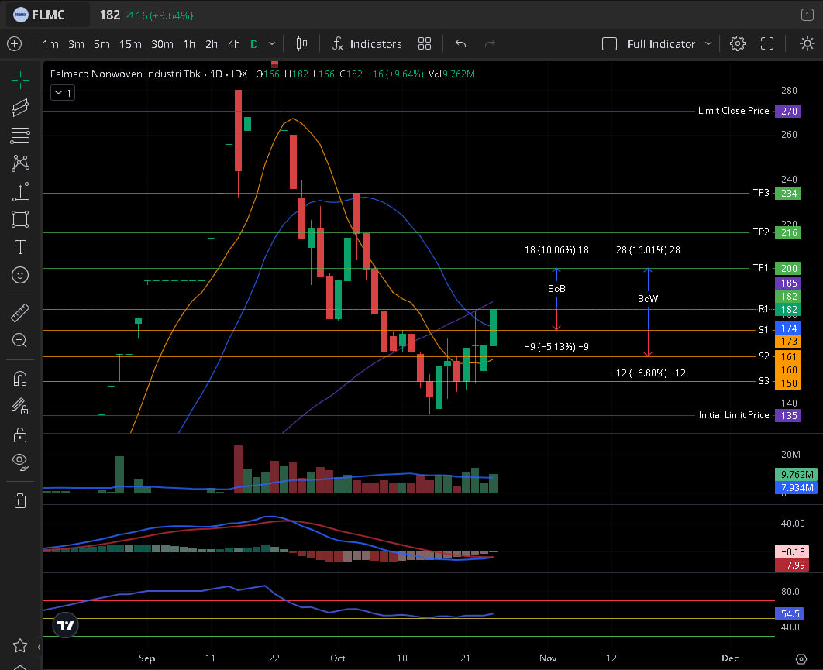Toggle hide all drawings eye icon
823x670 pixels.
(20, 462)
